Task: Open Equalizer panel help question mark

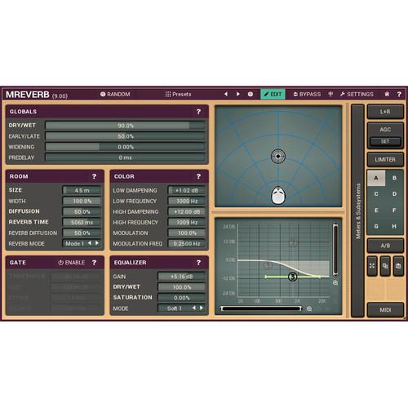Action: [x=198, y=263]
